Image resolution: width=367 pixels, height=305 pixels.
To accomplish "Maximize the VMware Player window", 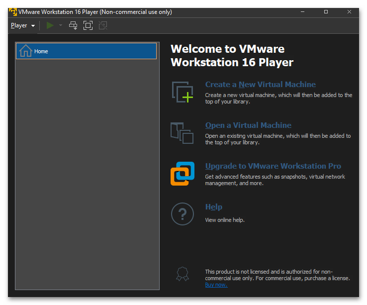I will (326, 12).
